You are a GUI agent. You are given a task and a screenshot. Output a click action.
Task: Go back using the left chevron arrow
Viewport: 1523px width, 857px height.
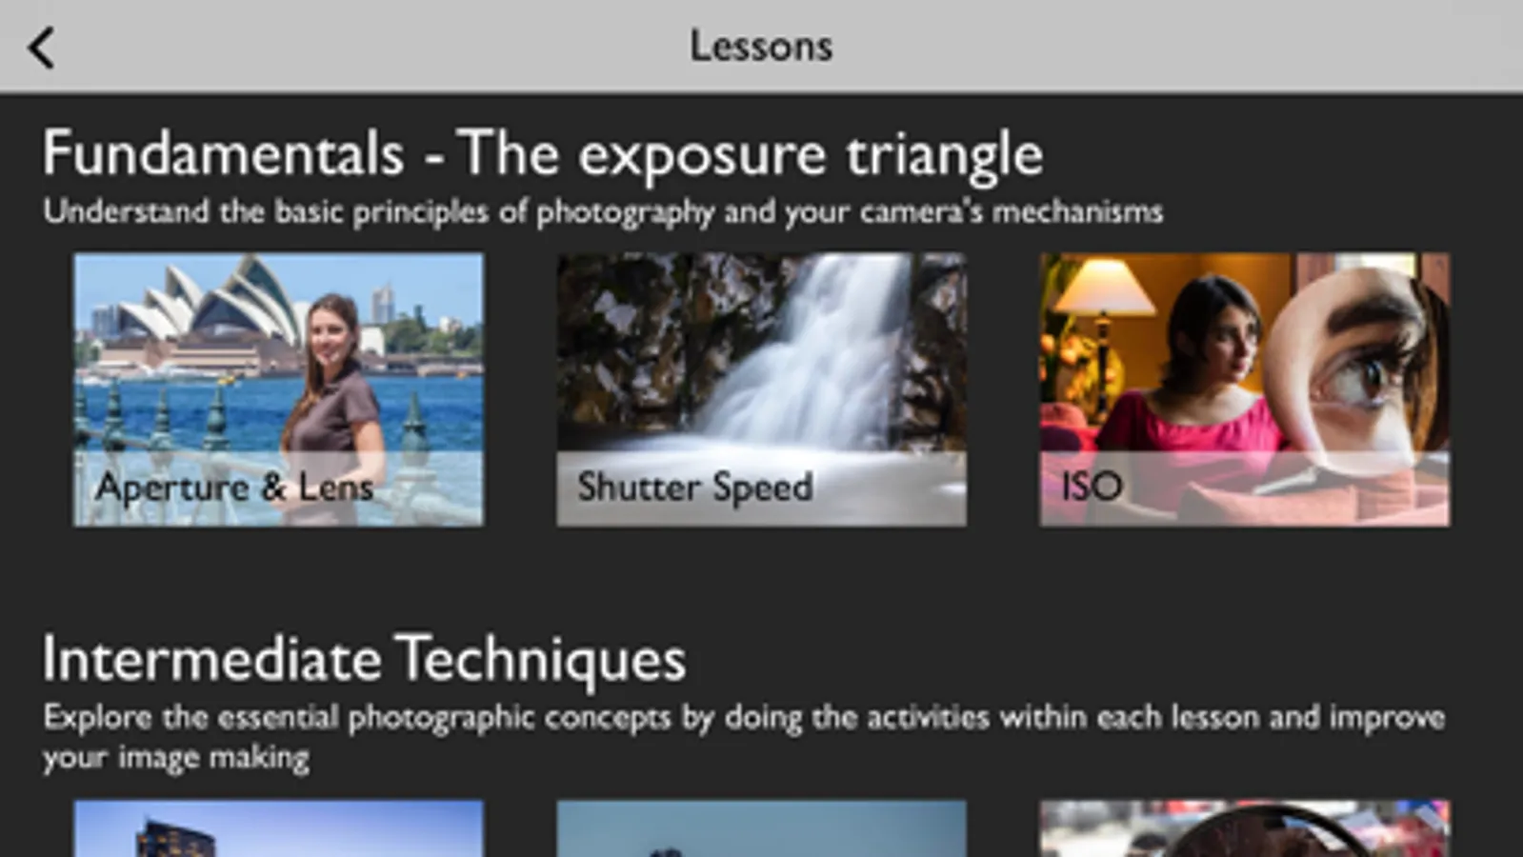(x=41, y=47)
